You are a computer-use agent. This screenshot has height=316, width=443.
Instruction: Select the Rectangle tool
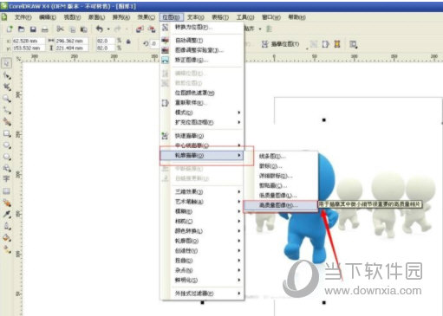7,133
